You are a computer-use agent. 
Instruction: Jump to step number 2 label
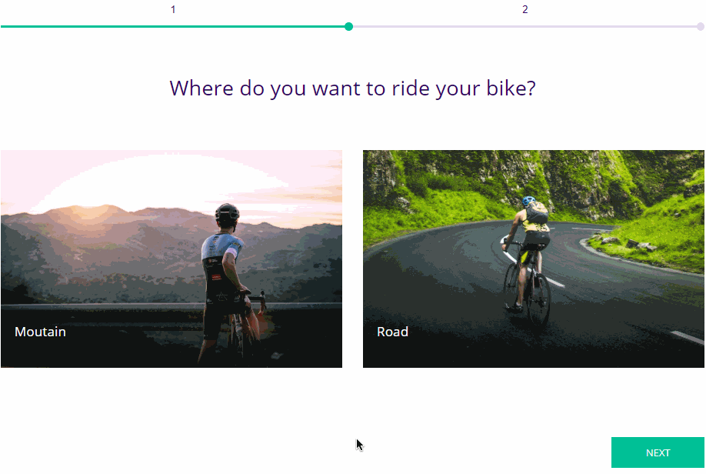tap(525, 9)
